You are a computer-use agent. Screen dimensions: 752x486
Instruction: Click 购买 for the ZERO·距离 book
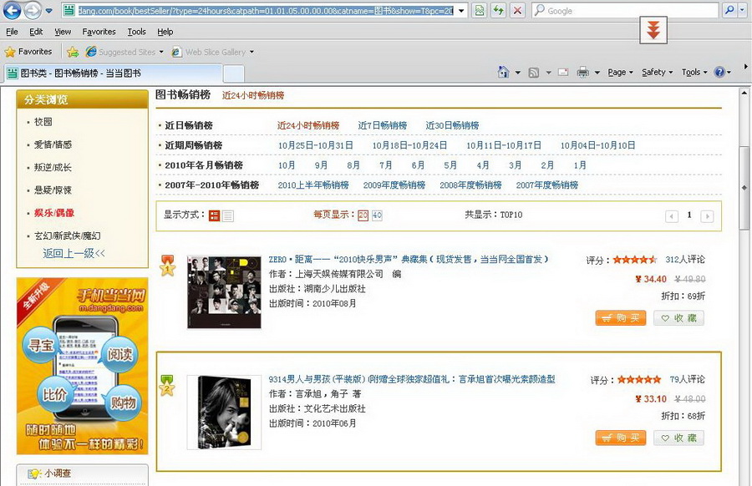tap(621, 318)
